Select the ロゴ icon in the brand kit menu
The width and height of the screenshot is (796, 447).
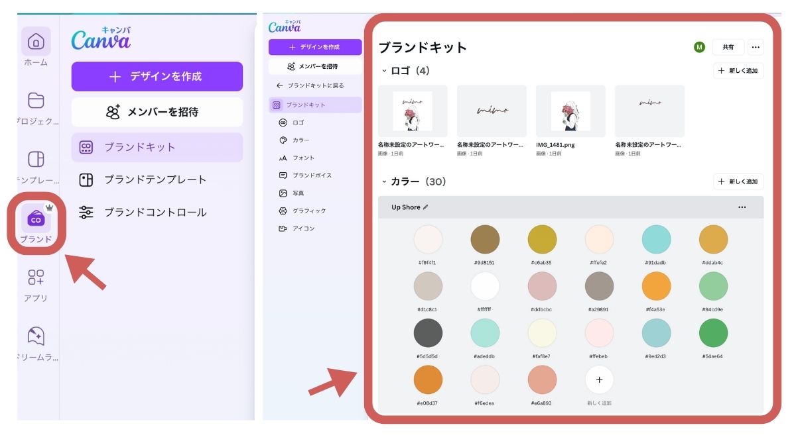click(284, 122)
